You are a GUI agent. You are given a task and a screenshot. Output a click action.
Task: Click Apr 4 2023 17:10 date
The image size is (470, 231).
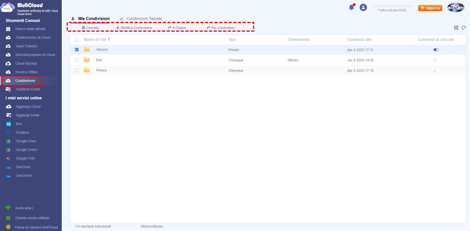(360, 71)
